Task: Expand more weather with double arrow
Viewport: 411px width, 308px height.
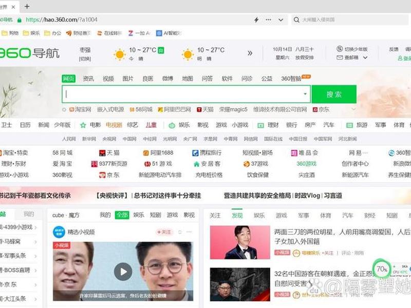Action: coord(250,53)
